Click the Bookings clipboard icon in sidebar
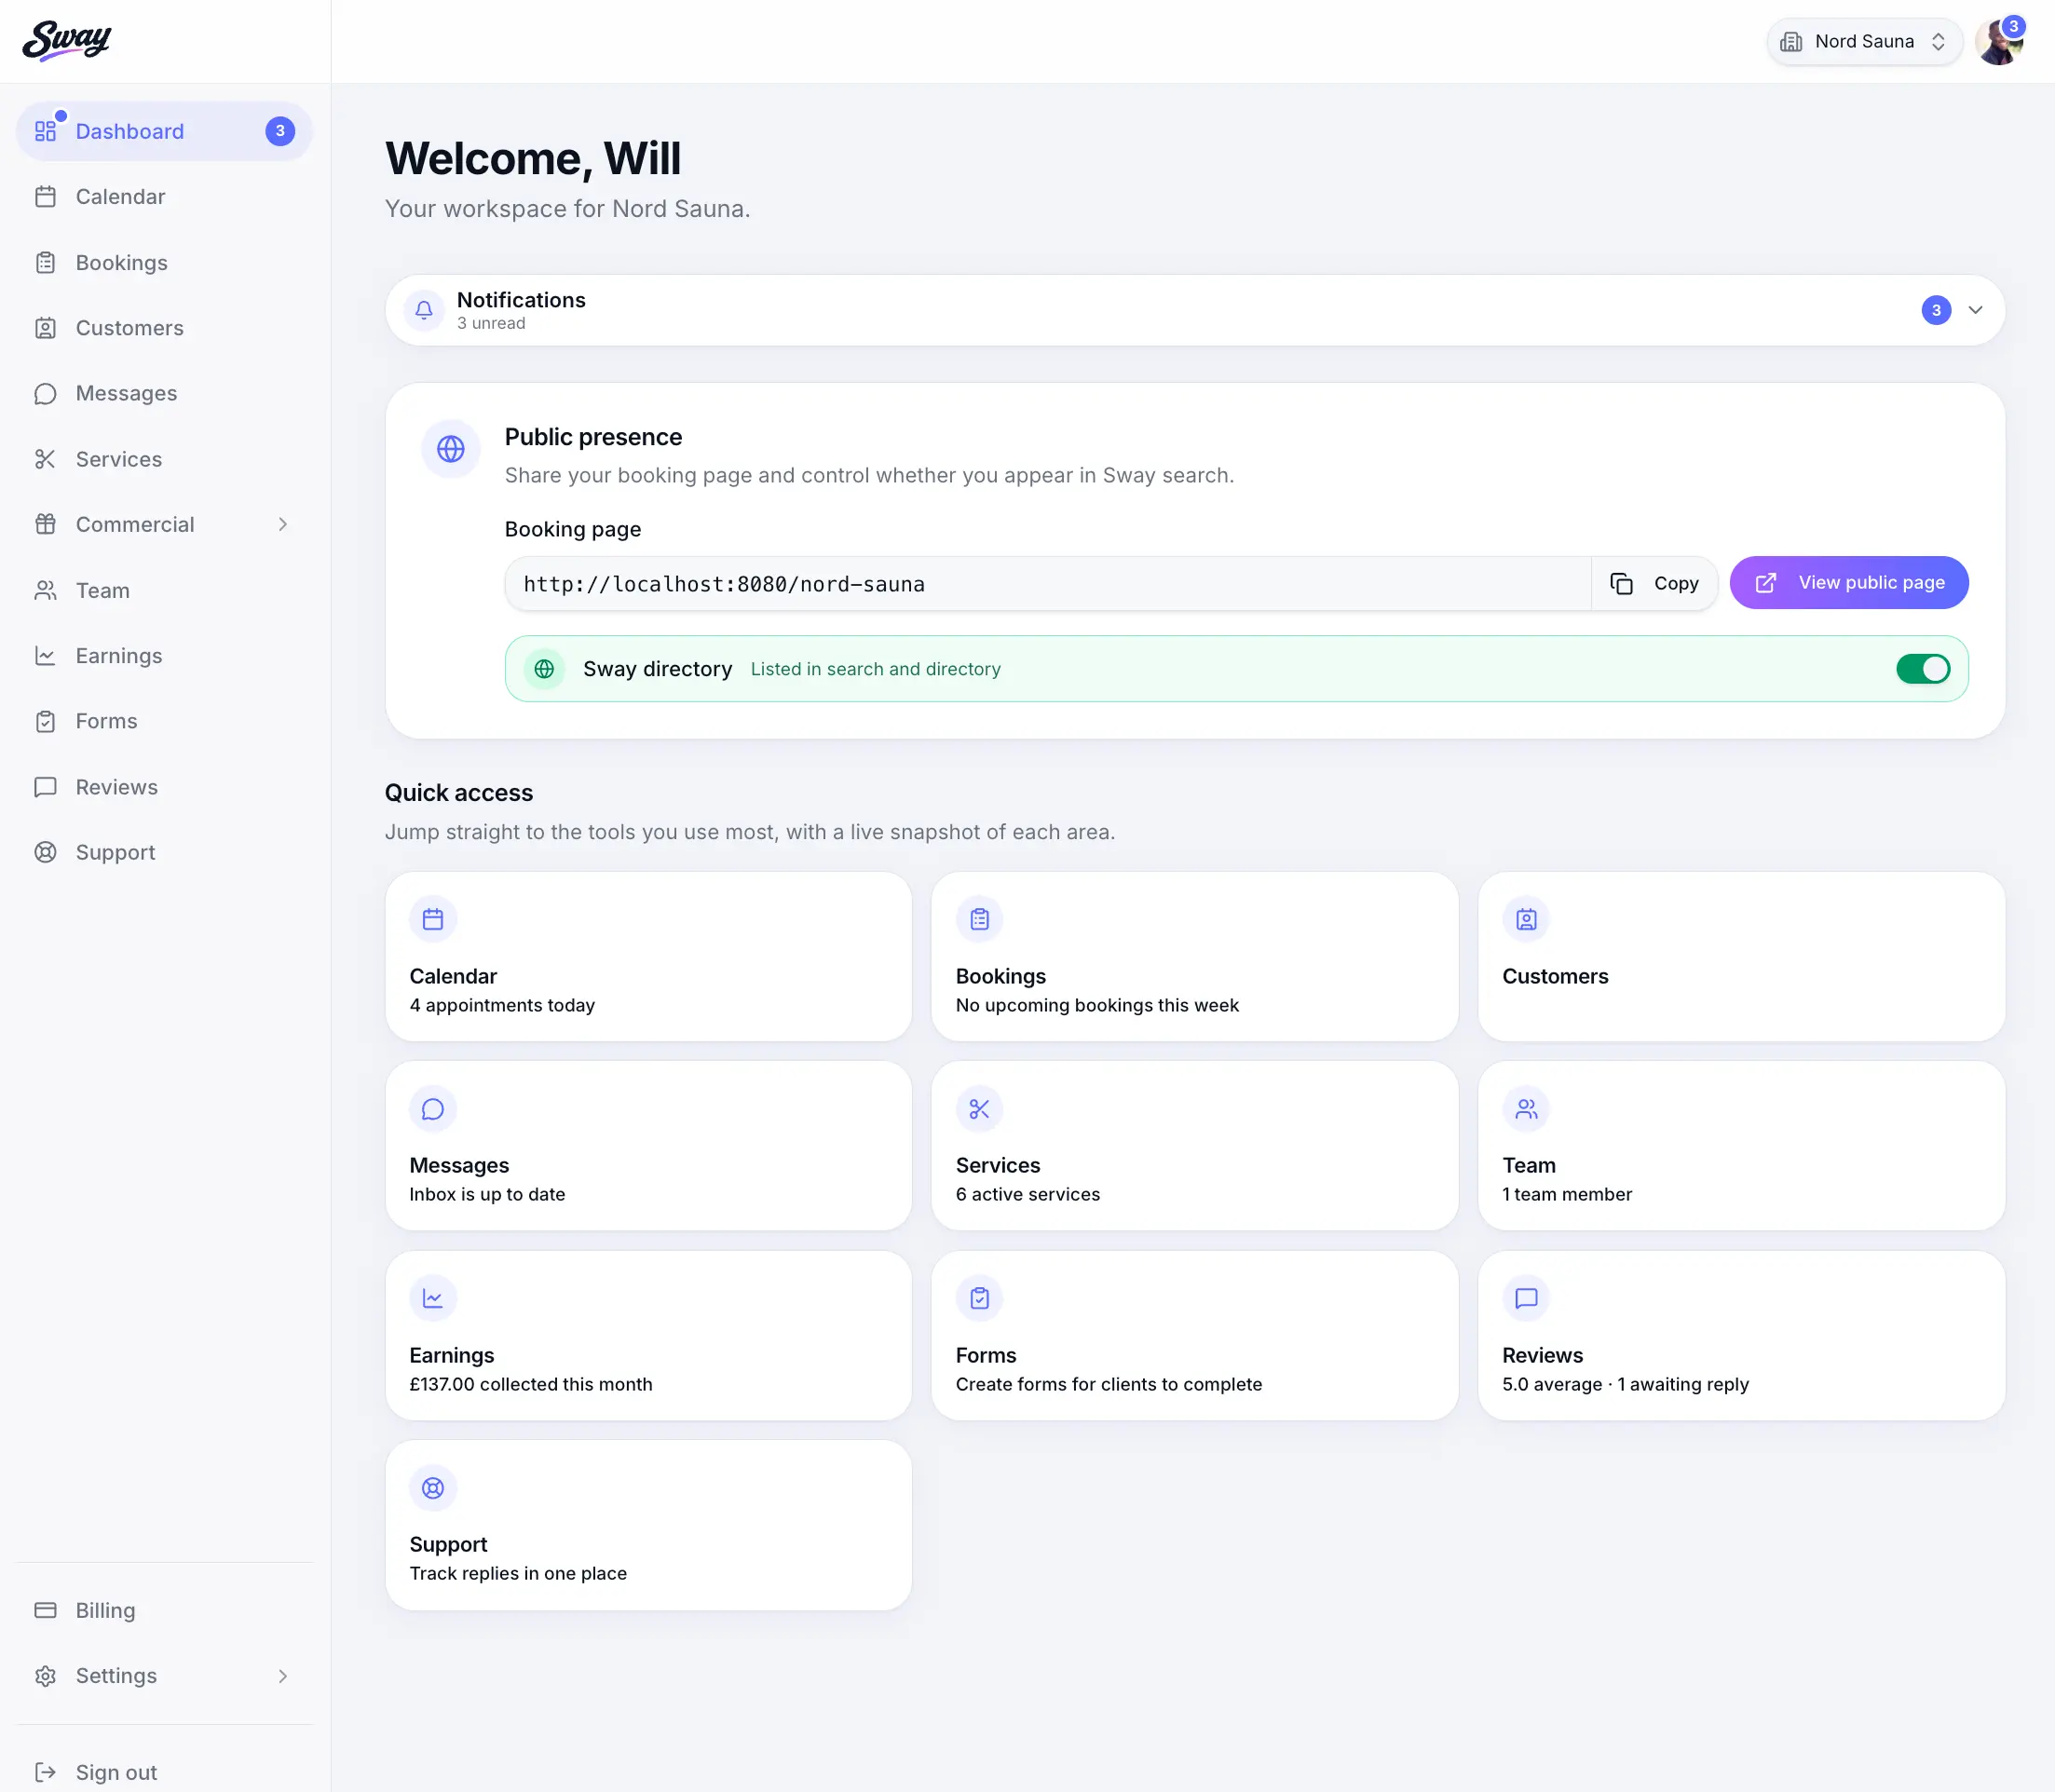Image resolution: width=2055 pixels, height=1792 pixels. [45, 263]
